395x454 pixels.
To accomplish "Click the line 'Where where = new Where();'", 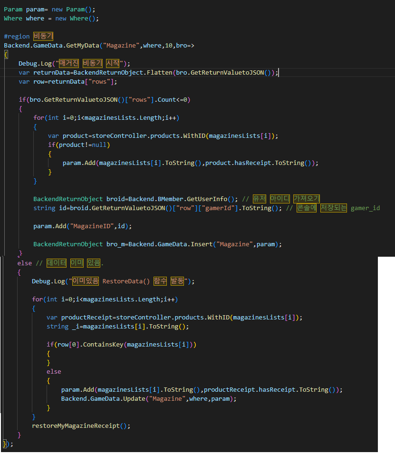I will click(x=51, y=19).
